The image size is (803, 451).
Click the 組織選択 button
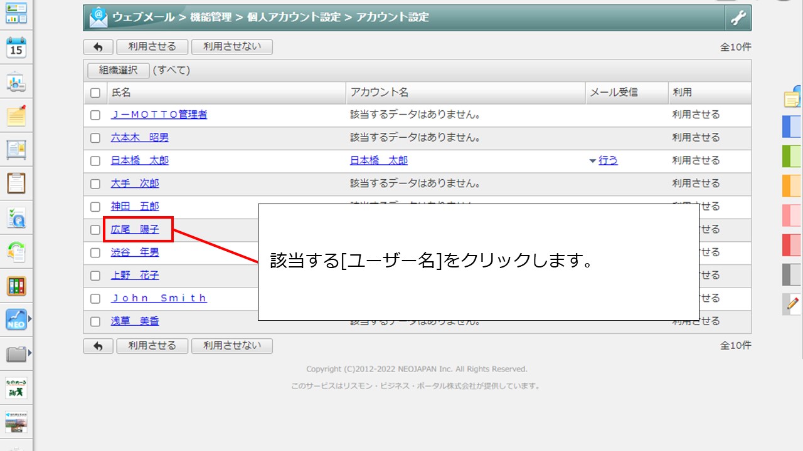click(118, 70)
